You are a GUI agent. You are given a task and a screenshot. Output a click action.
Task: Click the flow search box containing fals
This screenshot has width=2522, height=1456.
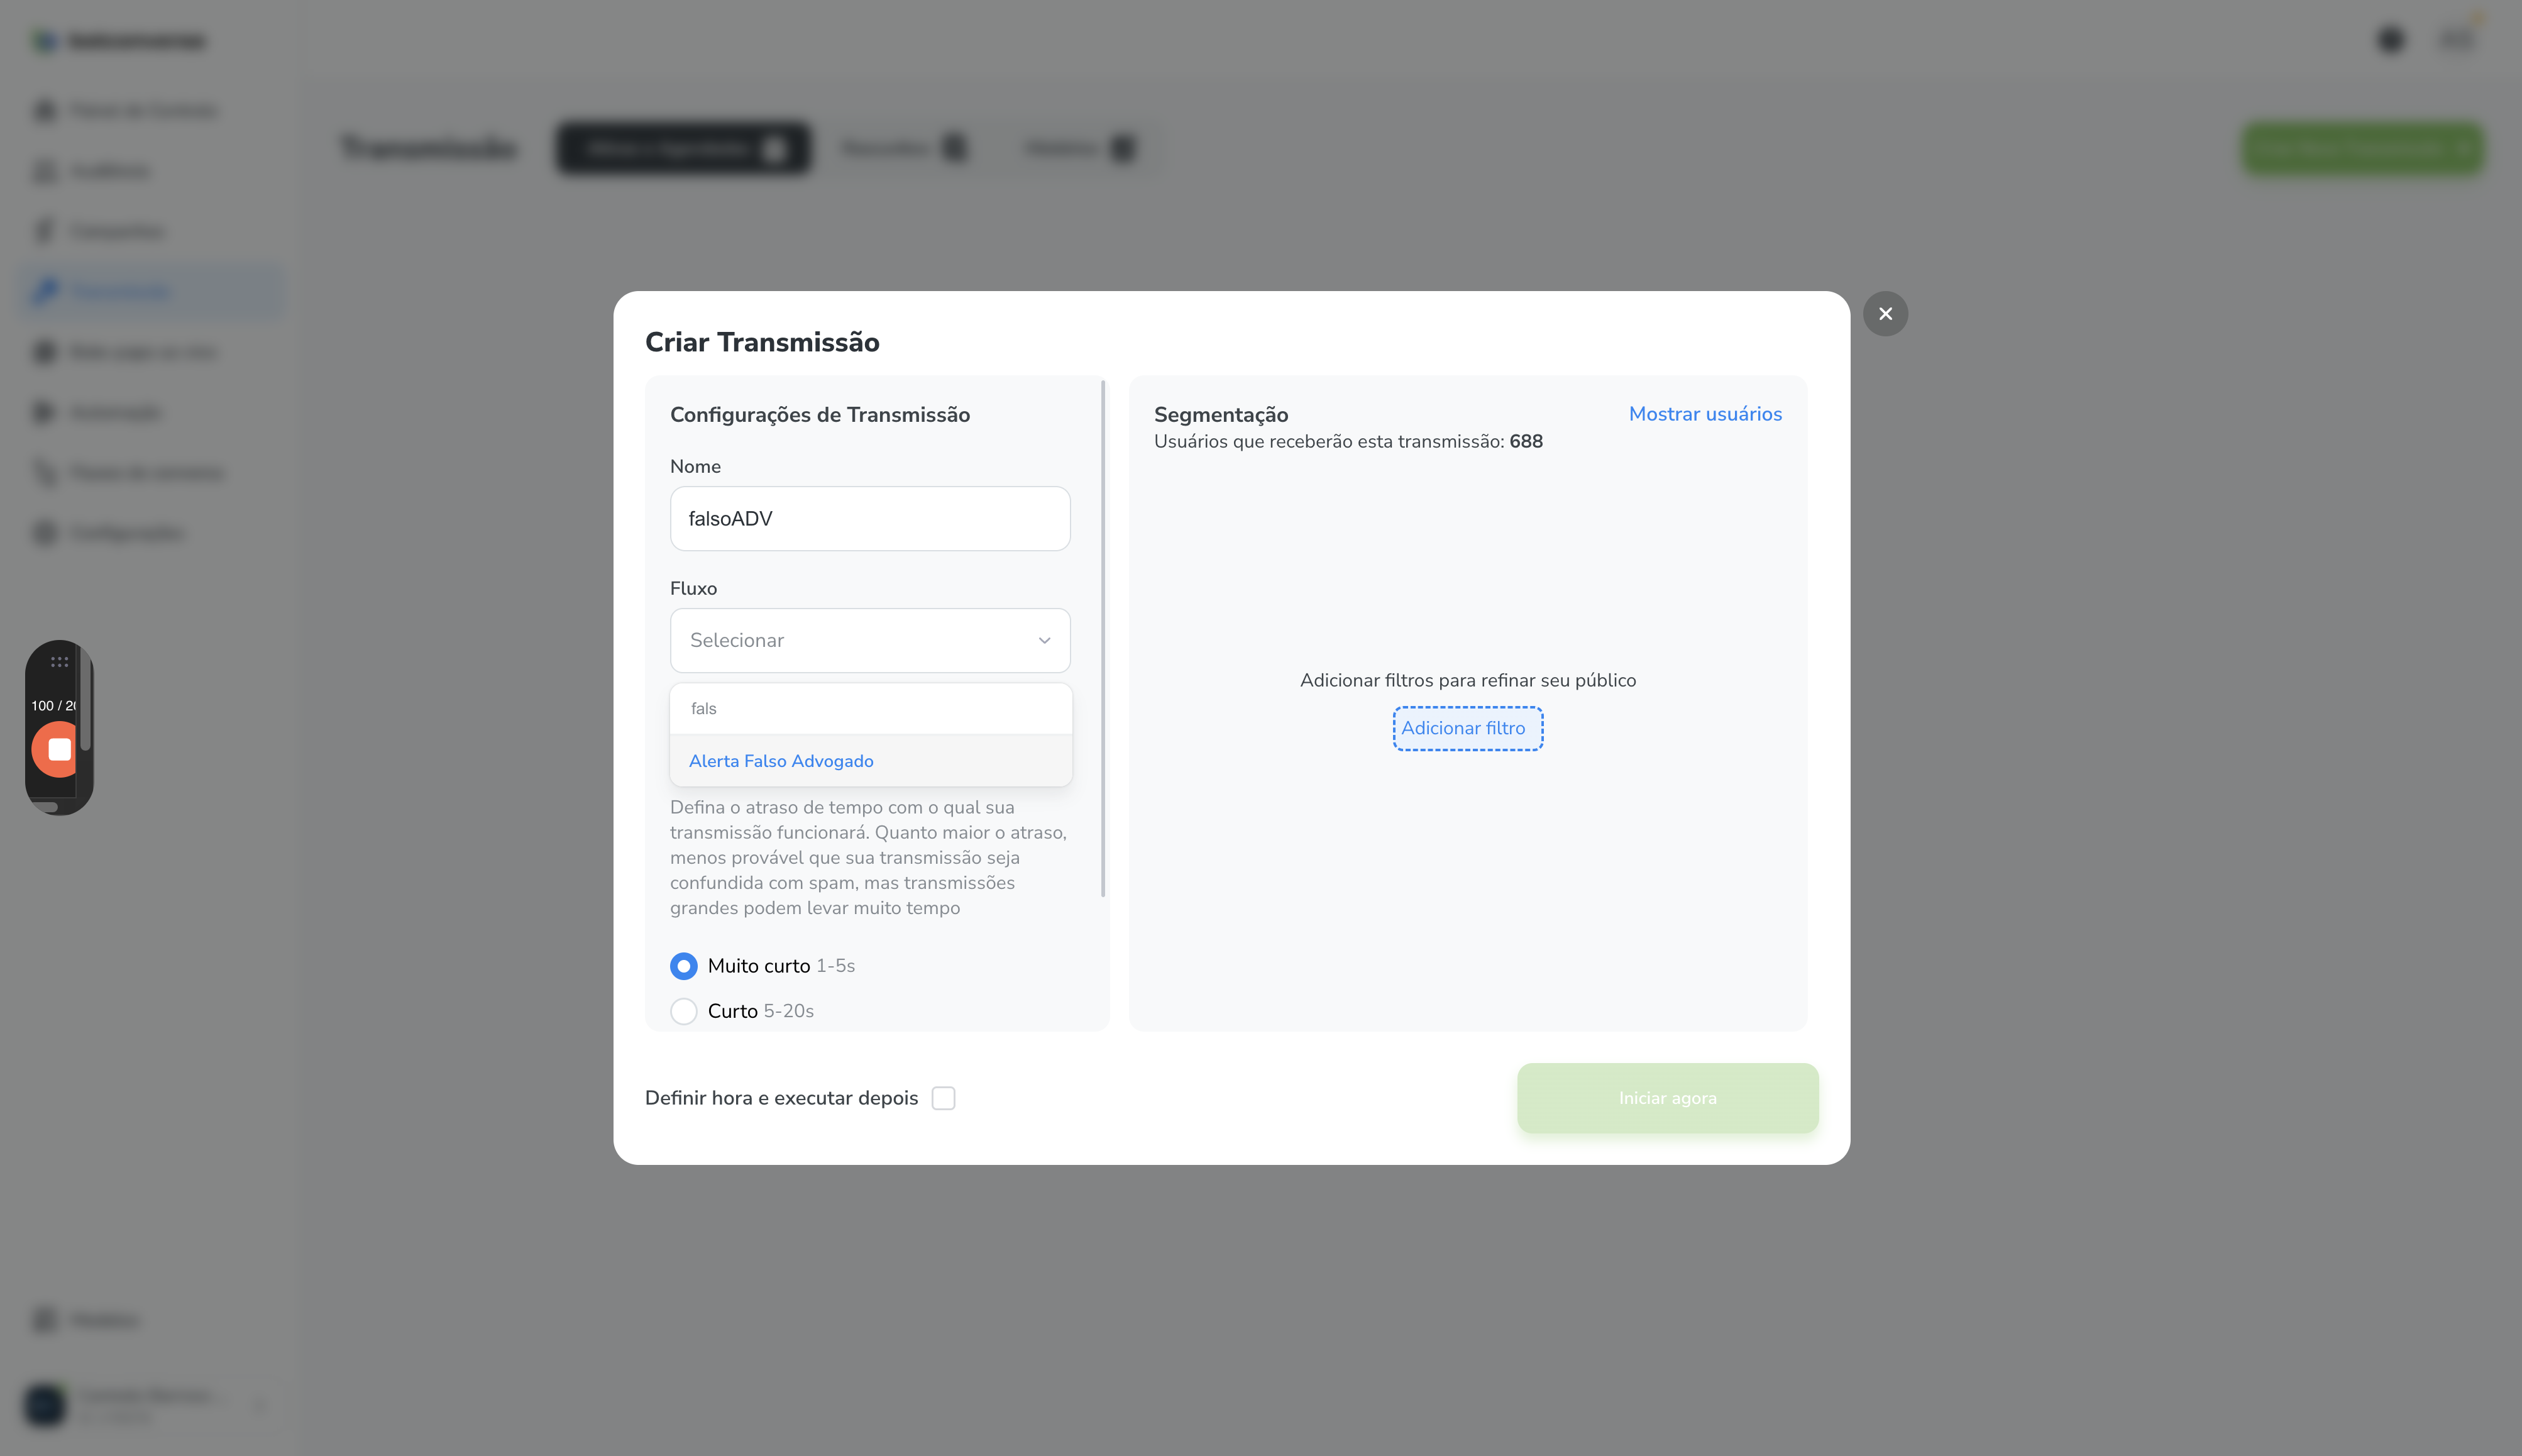(x=871, y=708)
